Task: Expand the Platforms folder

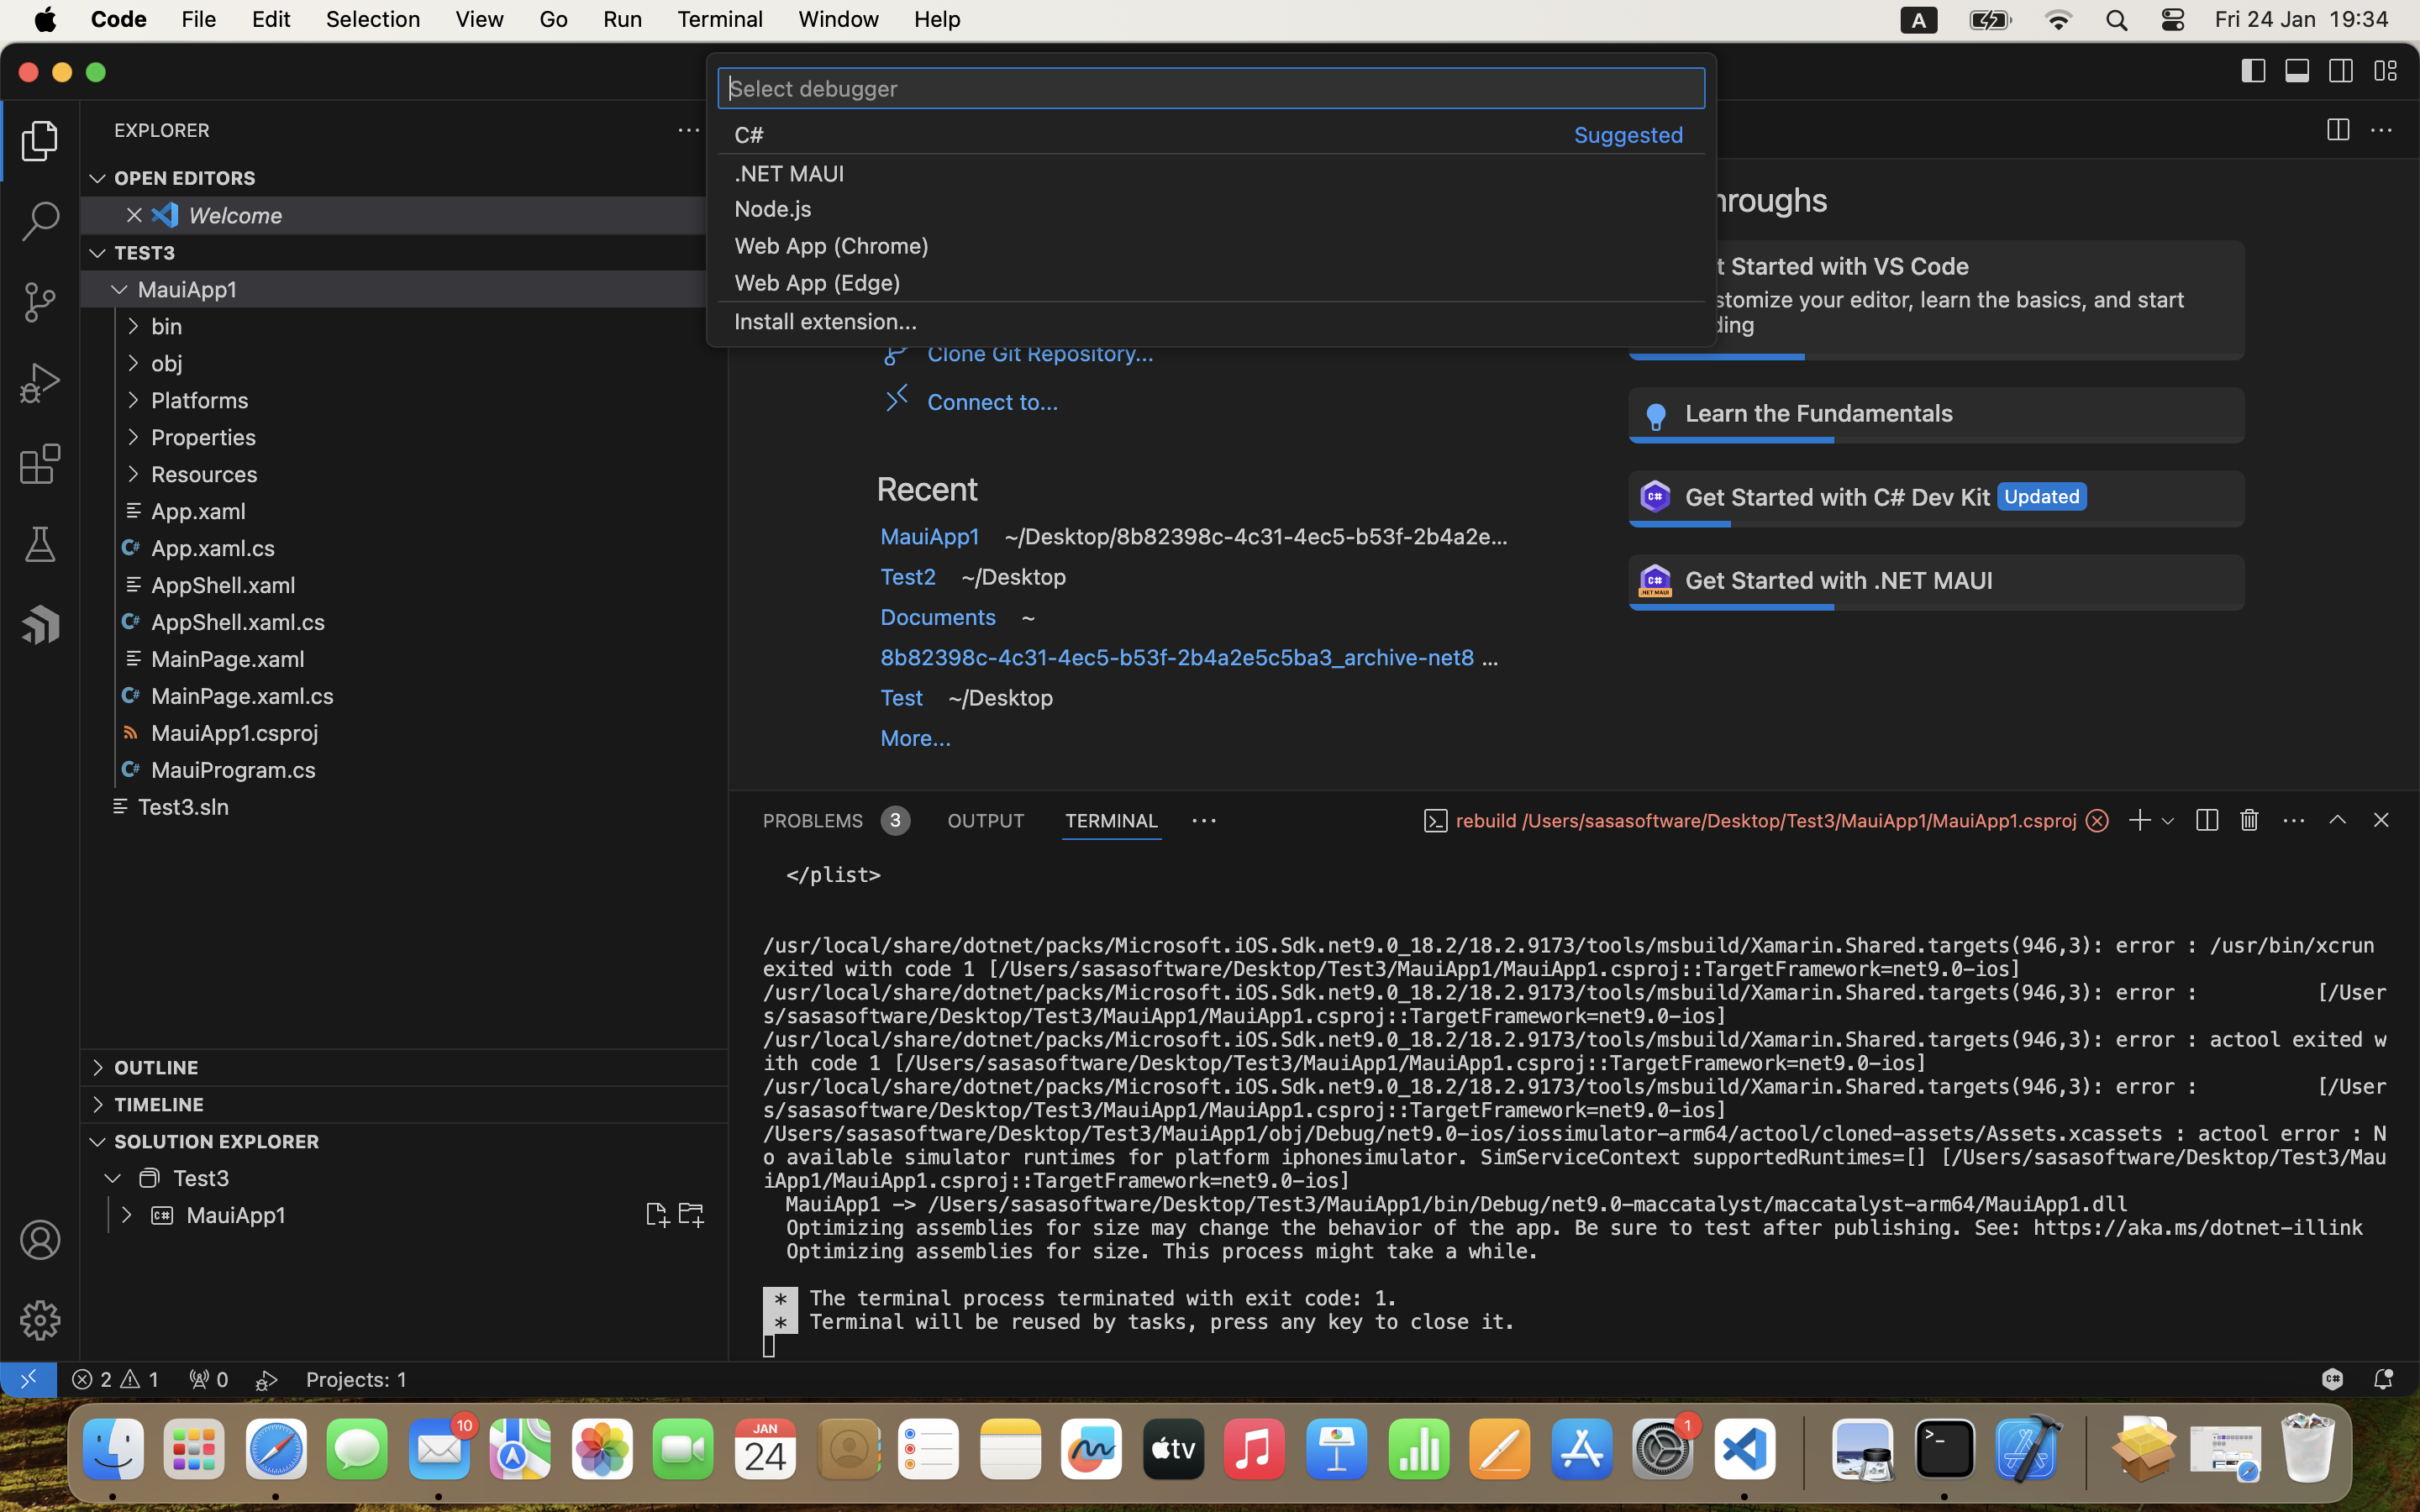Action: [x=133, y=400]
